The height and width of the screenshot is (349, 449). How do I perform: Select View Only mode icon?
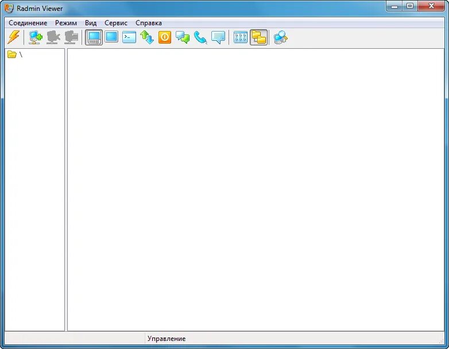[x=111, y=37]
